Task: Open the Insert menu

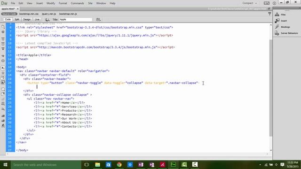Action: coord(40,3)
